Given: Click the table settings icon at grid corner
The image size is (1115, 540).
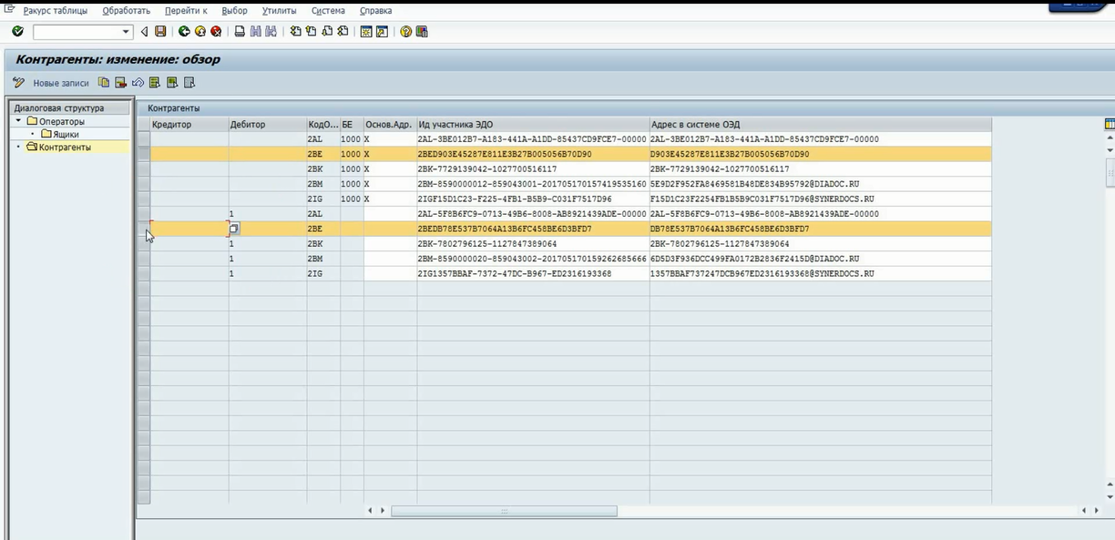Looking at the screenshot, I should [x=1109, y=124].
